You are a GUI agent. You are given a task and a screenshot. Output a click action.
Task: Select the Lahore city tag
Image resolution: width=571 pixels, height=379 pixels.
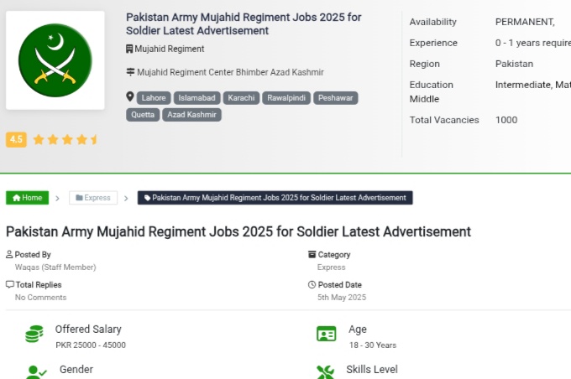click(x=154, y=98)
